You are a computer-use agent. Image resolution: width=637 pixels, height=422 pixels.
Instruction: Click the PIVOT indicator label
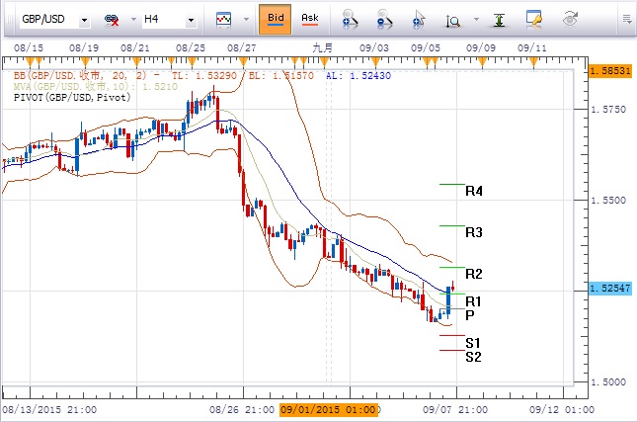click(x=72, y=98)
